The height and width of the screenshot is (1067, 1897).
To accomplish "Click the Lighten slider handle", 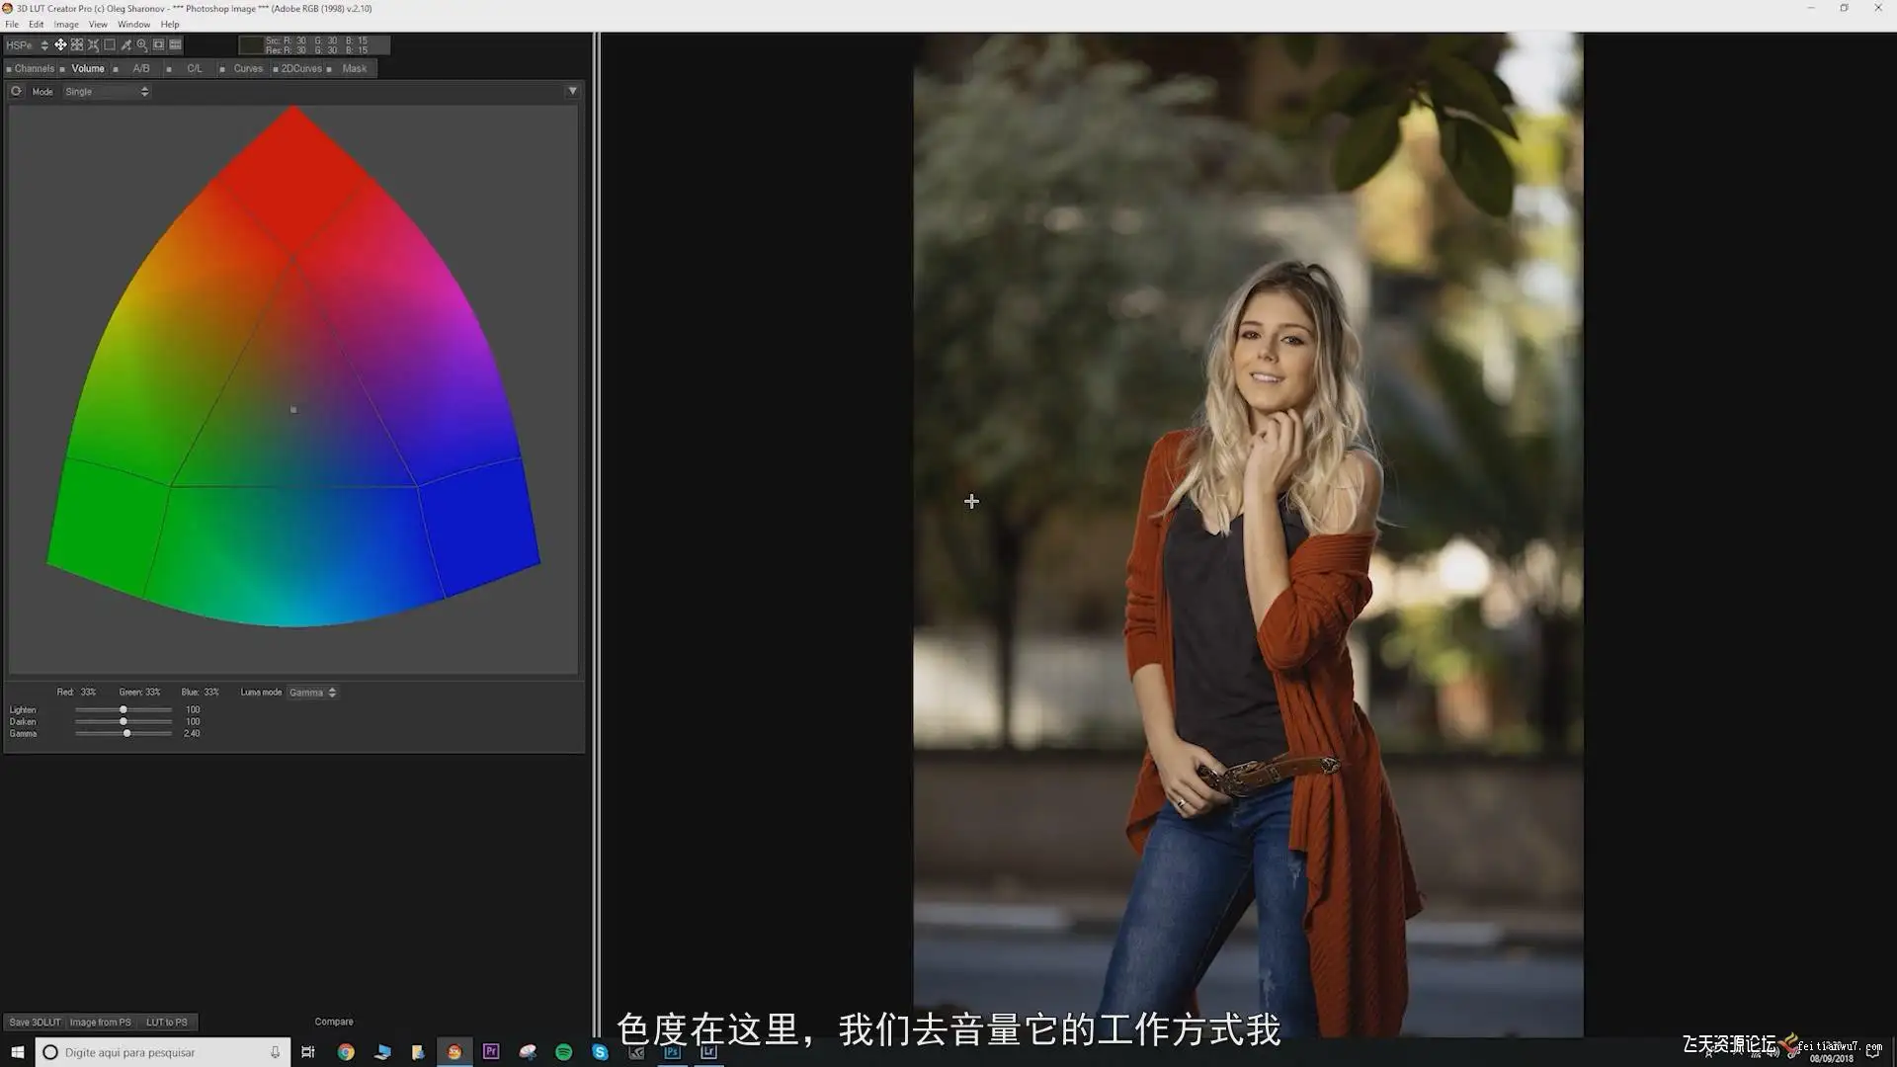I will click(x=124, y=709).
